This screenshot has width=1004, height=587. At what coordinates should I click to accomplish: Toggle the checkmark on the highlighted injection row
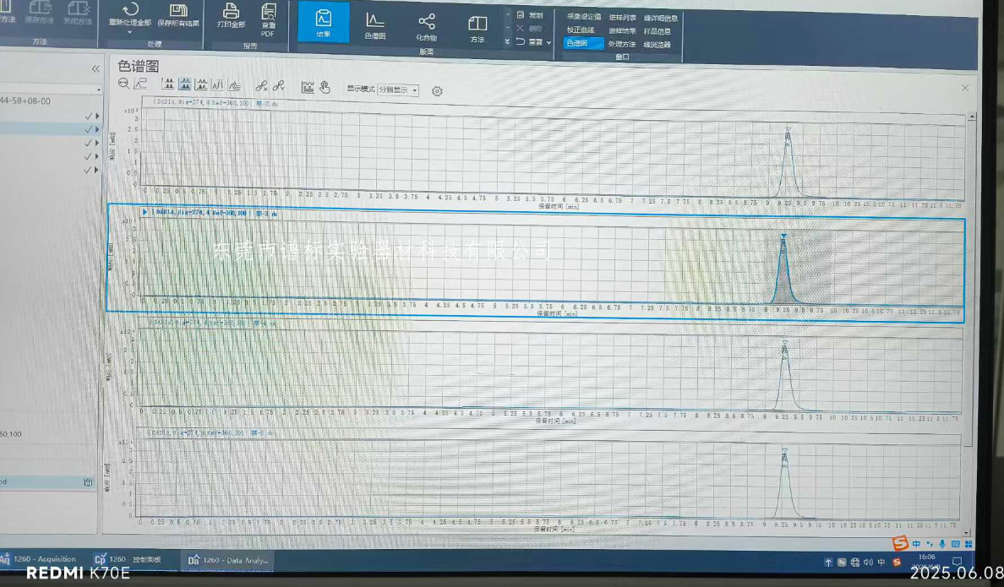coord(88,129)
